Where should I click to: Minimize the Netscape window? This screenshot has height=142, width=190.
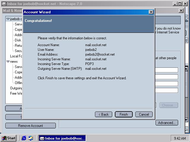point(175,4)
